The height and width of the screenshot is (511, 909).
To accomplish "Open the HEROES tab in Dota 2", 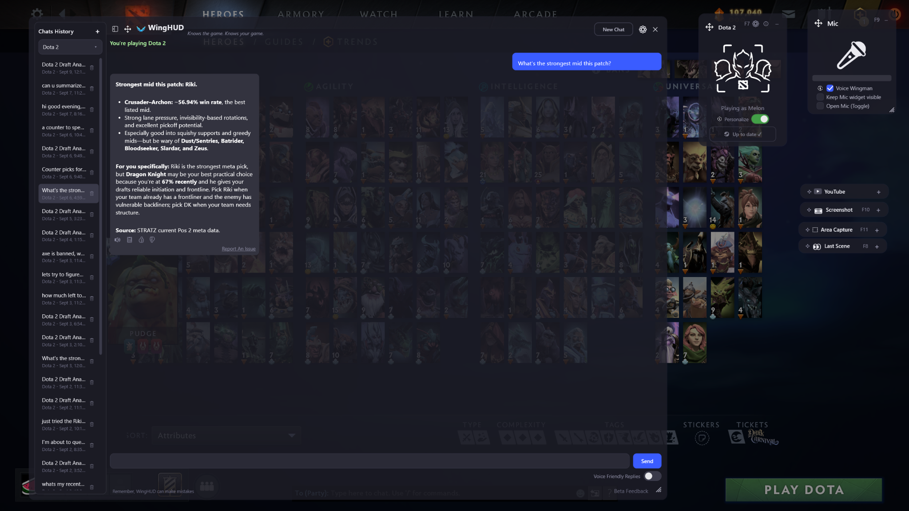I will tap(223, 14).
